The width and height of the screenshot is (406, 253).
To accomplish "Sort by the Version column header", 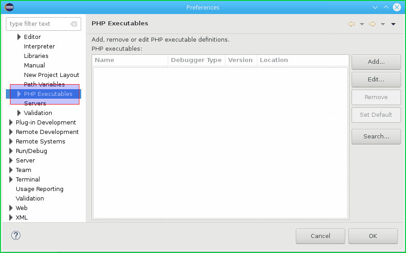I will (x=241, y=60).
